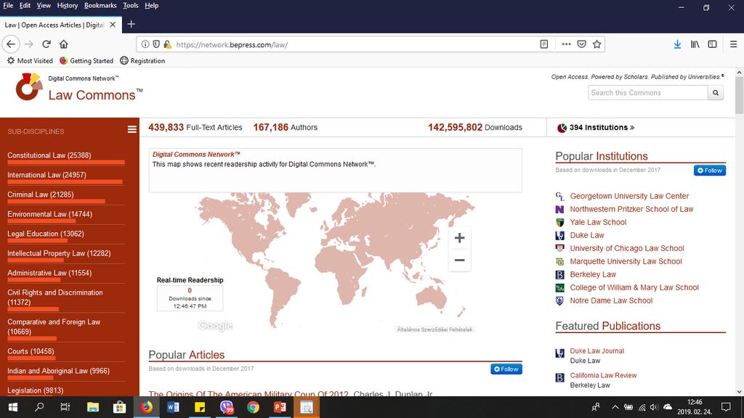Zoom out on the readership map
744x418 pixels.
pyautogui.click(x=459, y=261)
